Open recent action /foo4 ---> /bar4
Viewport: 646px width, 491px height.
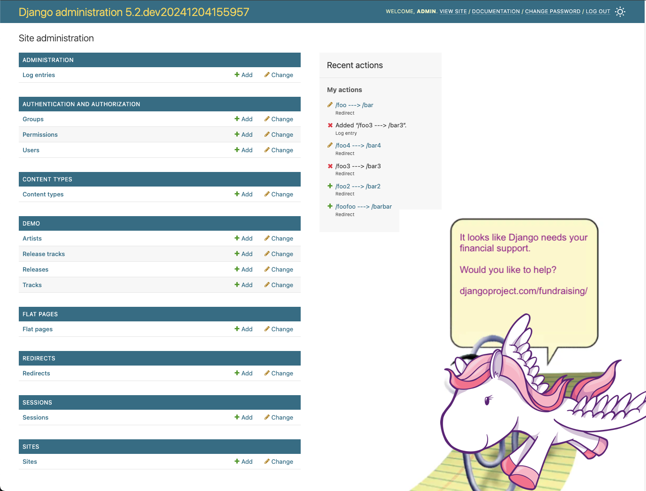[358, 146]
